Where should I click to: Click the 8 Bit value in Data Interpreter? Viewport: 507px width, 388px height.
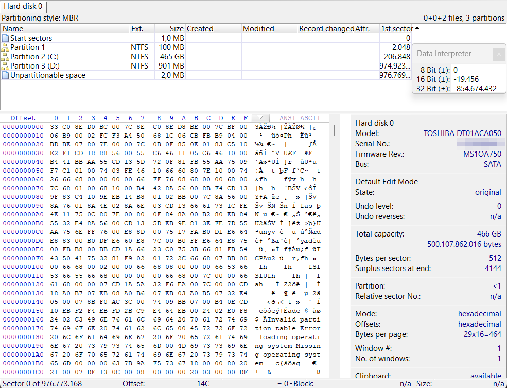tap(456, 70)
